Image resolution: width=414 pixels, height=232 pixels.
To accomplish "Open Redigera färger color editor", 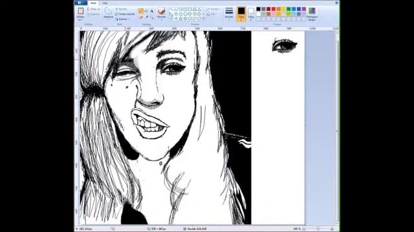I will pos(312,14).
